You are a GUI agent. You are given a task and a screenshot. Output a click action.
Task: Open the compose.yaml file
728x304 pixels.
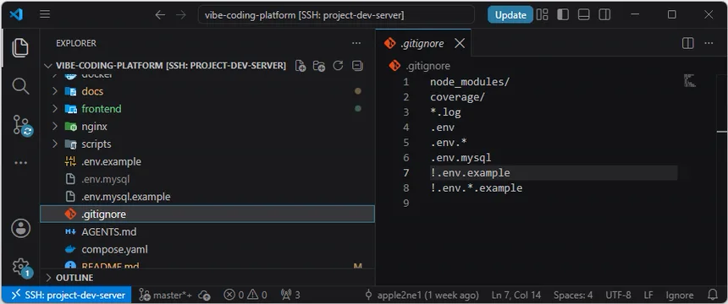[x=207, y=249]
